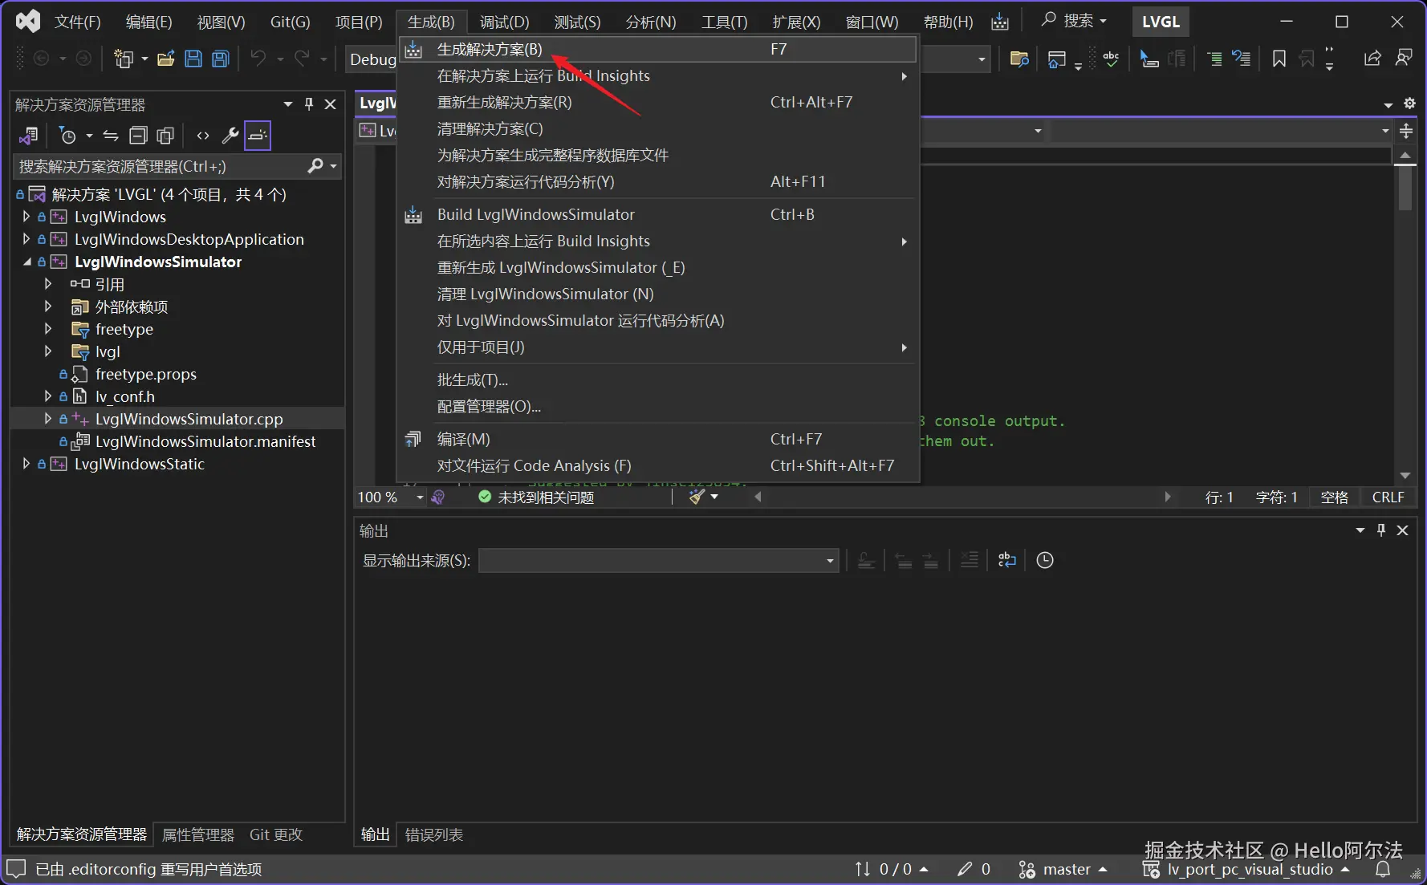Expand the LvglWindows project node
The width and height of the screenshot is (1427, 885).
pyautogui.click(x=26, y=217)
